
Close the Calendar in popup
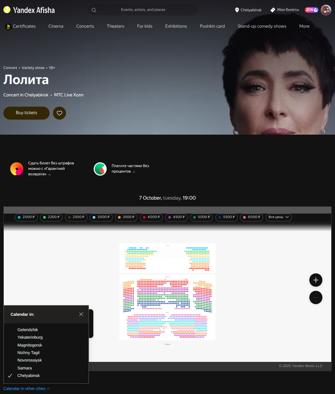click(x=81, y=314)
